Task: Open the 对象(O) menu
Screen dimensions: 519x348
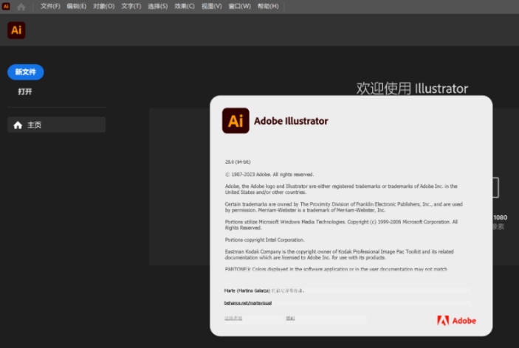Action: click(104, 7)
